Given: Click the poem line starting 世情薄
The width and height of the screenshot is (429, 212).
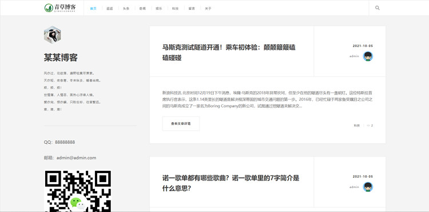Looking at the screenshot, I should pyautogui.click(x=69, y=95).
